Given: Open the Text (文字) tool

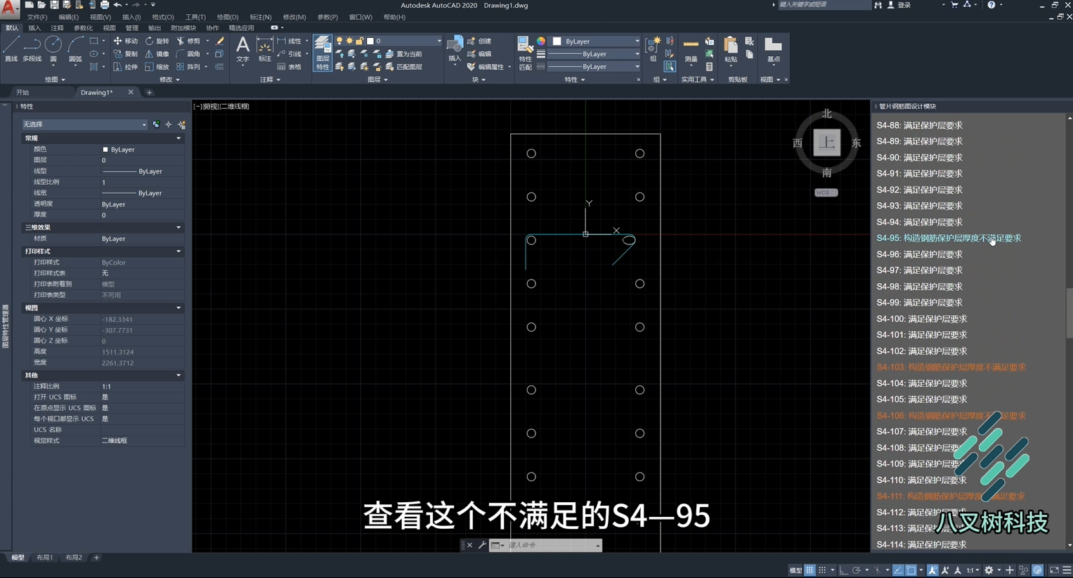Looking at the screenshot, I should click(x=242, y=49).
